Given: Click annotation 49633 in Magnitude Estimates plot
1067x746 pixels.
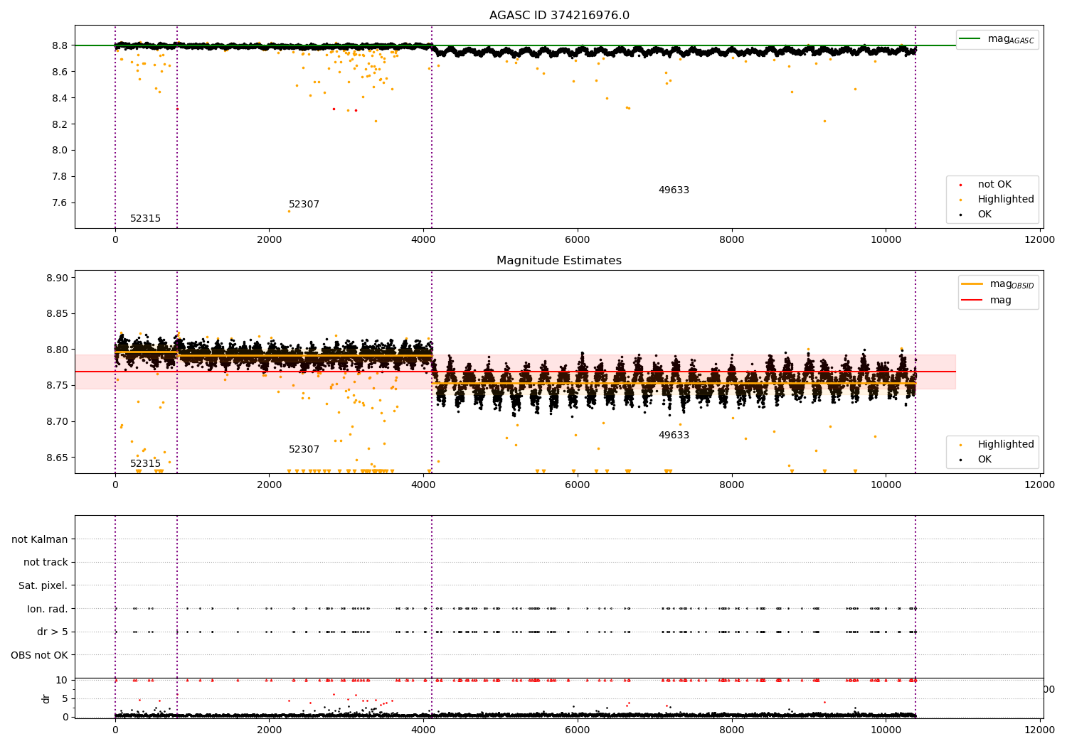Looking at the screenshot, I should [674, 436].
